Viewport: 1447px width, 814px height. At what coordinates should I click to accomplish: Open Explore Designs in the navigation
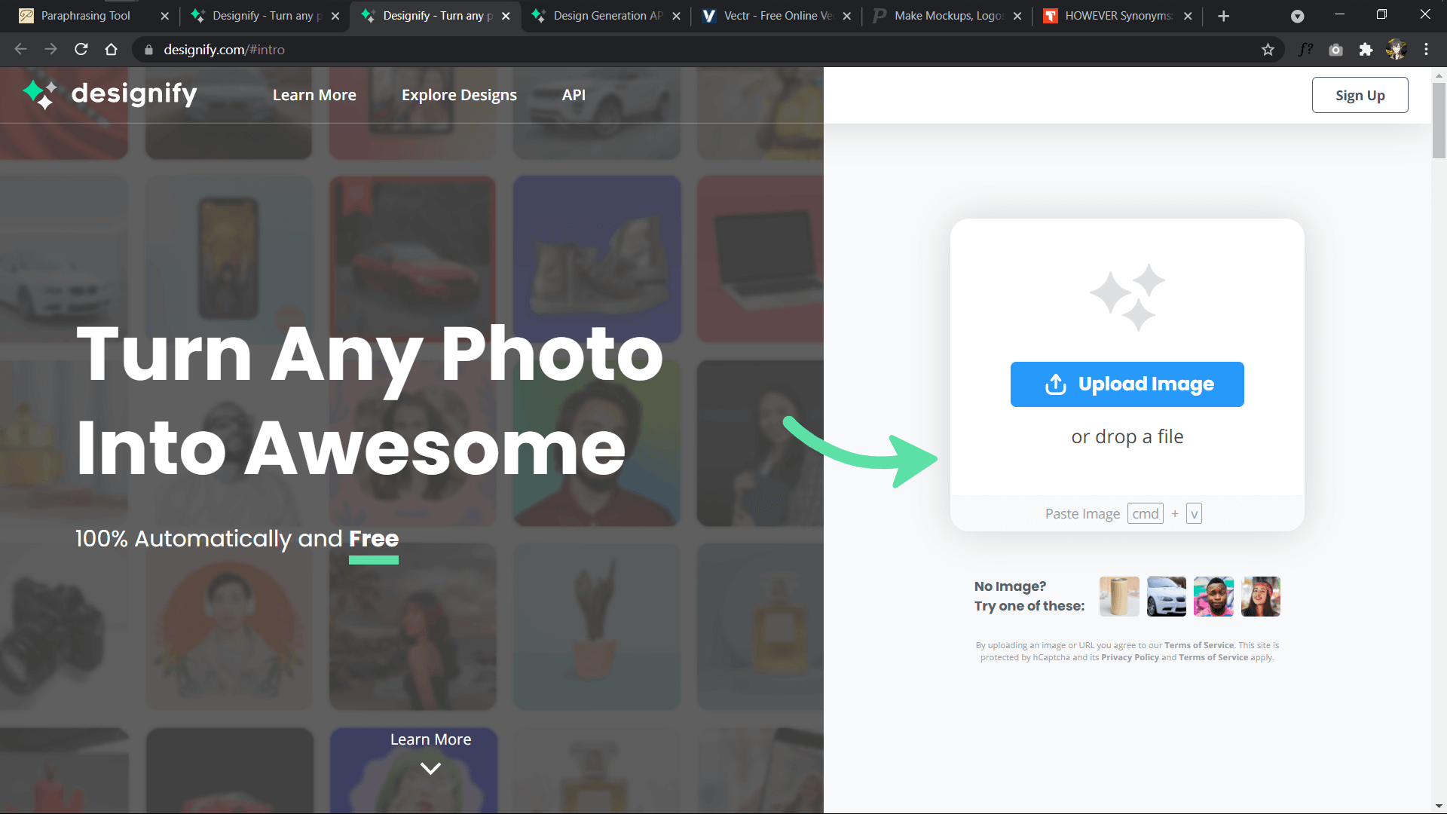pos(459,95)
